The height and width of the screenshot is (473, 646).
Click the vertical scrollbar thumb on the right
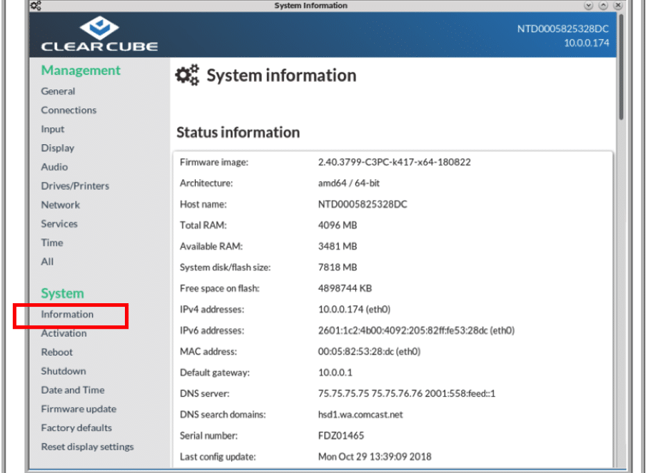tap(621, 66)
